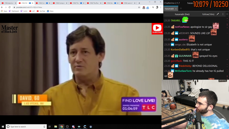
Task: Click the youtube.com address bar
Action: pos(76,7)
